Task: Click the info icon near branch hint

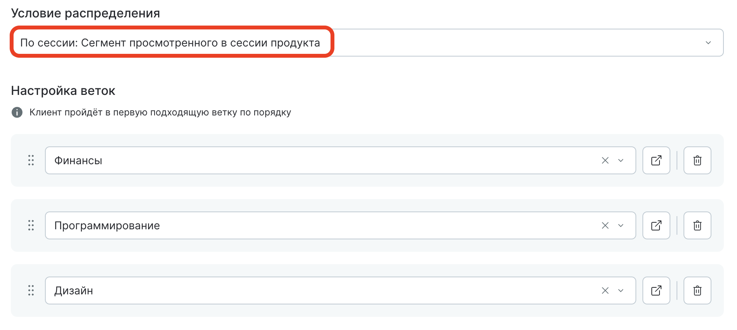Action: coord(17,112)
